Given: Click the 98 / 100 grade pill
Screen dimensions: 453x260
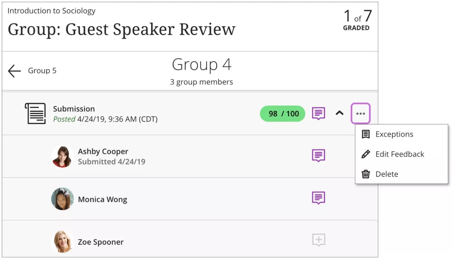Looking at the screenshot, I should tap(282, 114).
